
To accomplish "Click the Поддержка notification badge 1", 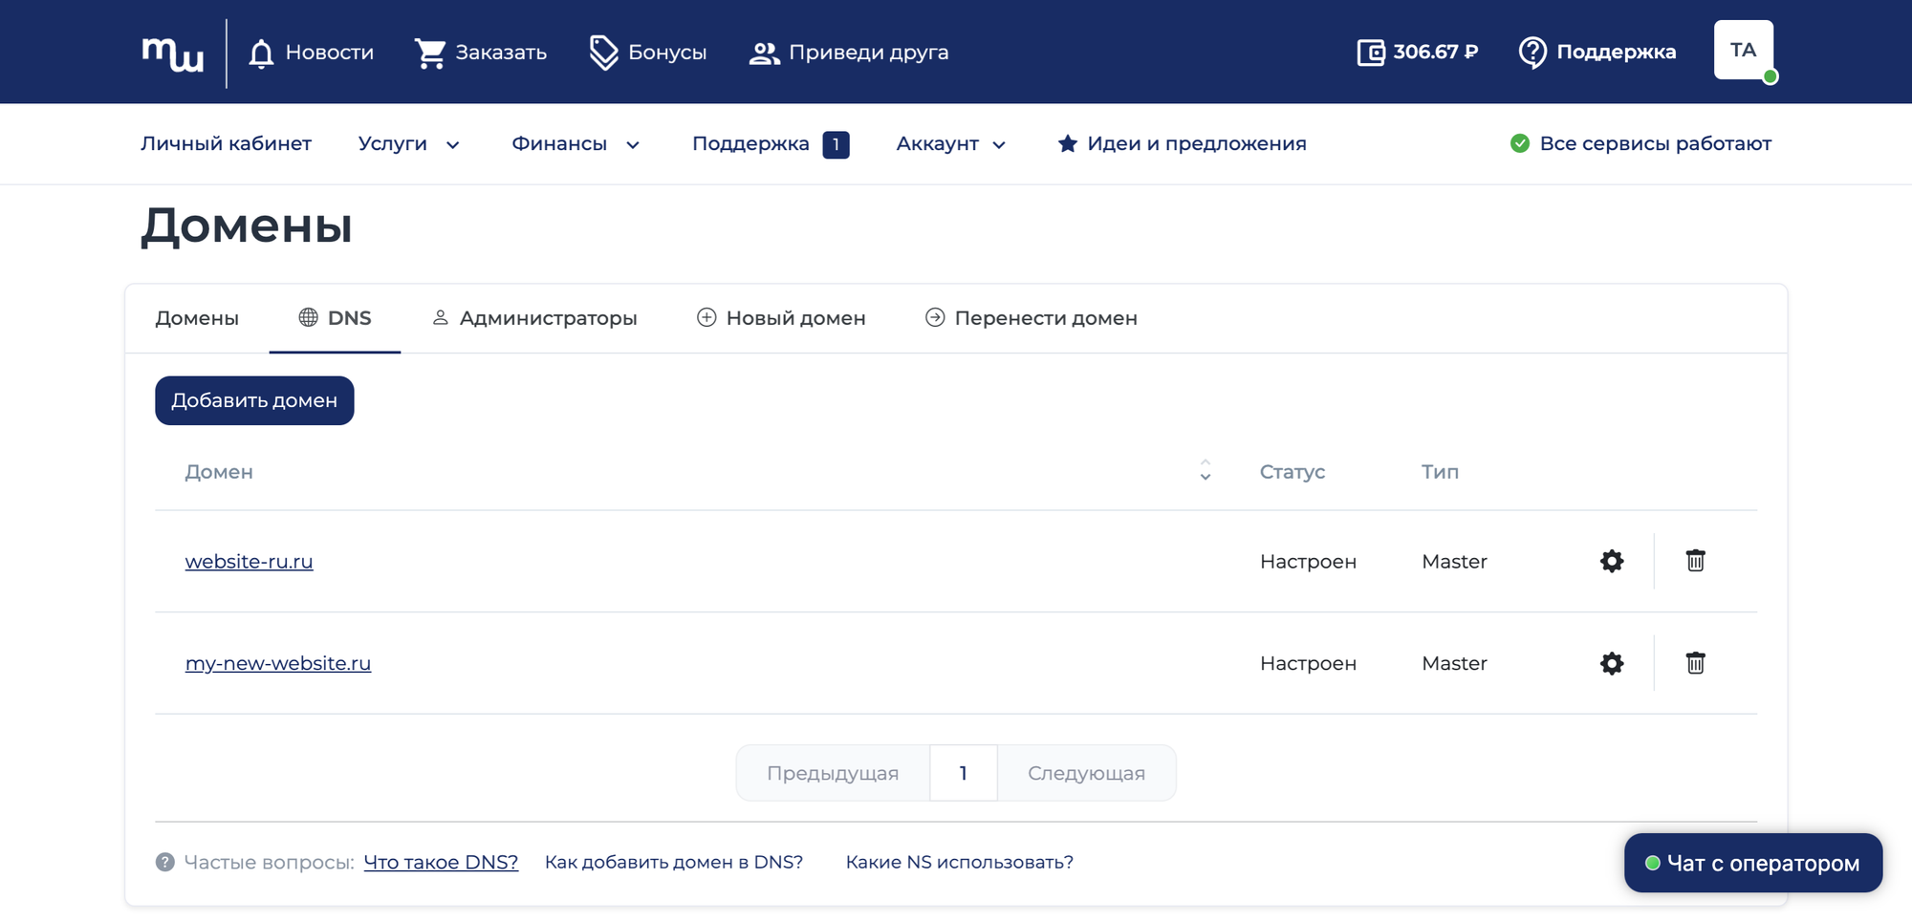I will coord(836,144).
